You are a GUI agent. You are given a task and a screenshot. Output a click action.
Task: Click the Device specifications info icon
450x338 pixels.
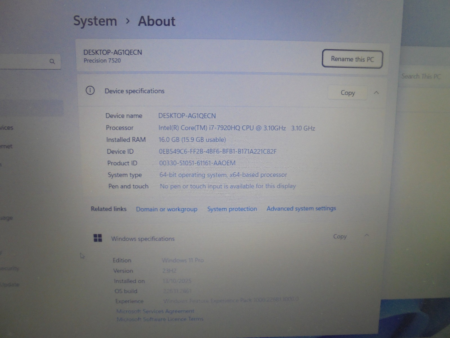point(90,90)
